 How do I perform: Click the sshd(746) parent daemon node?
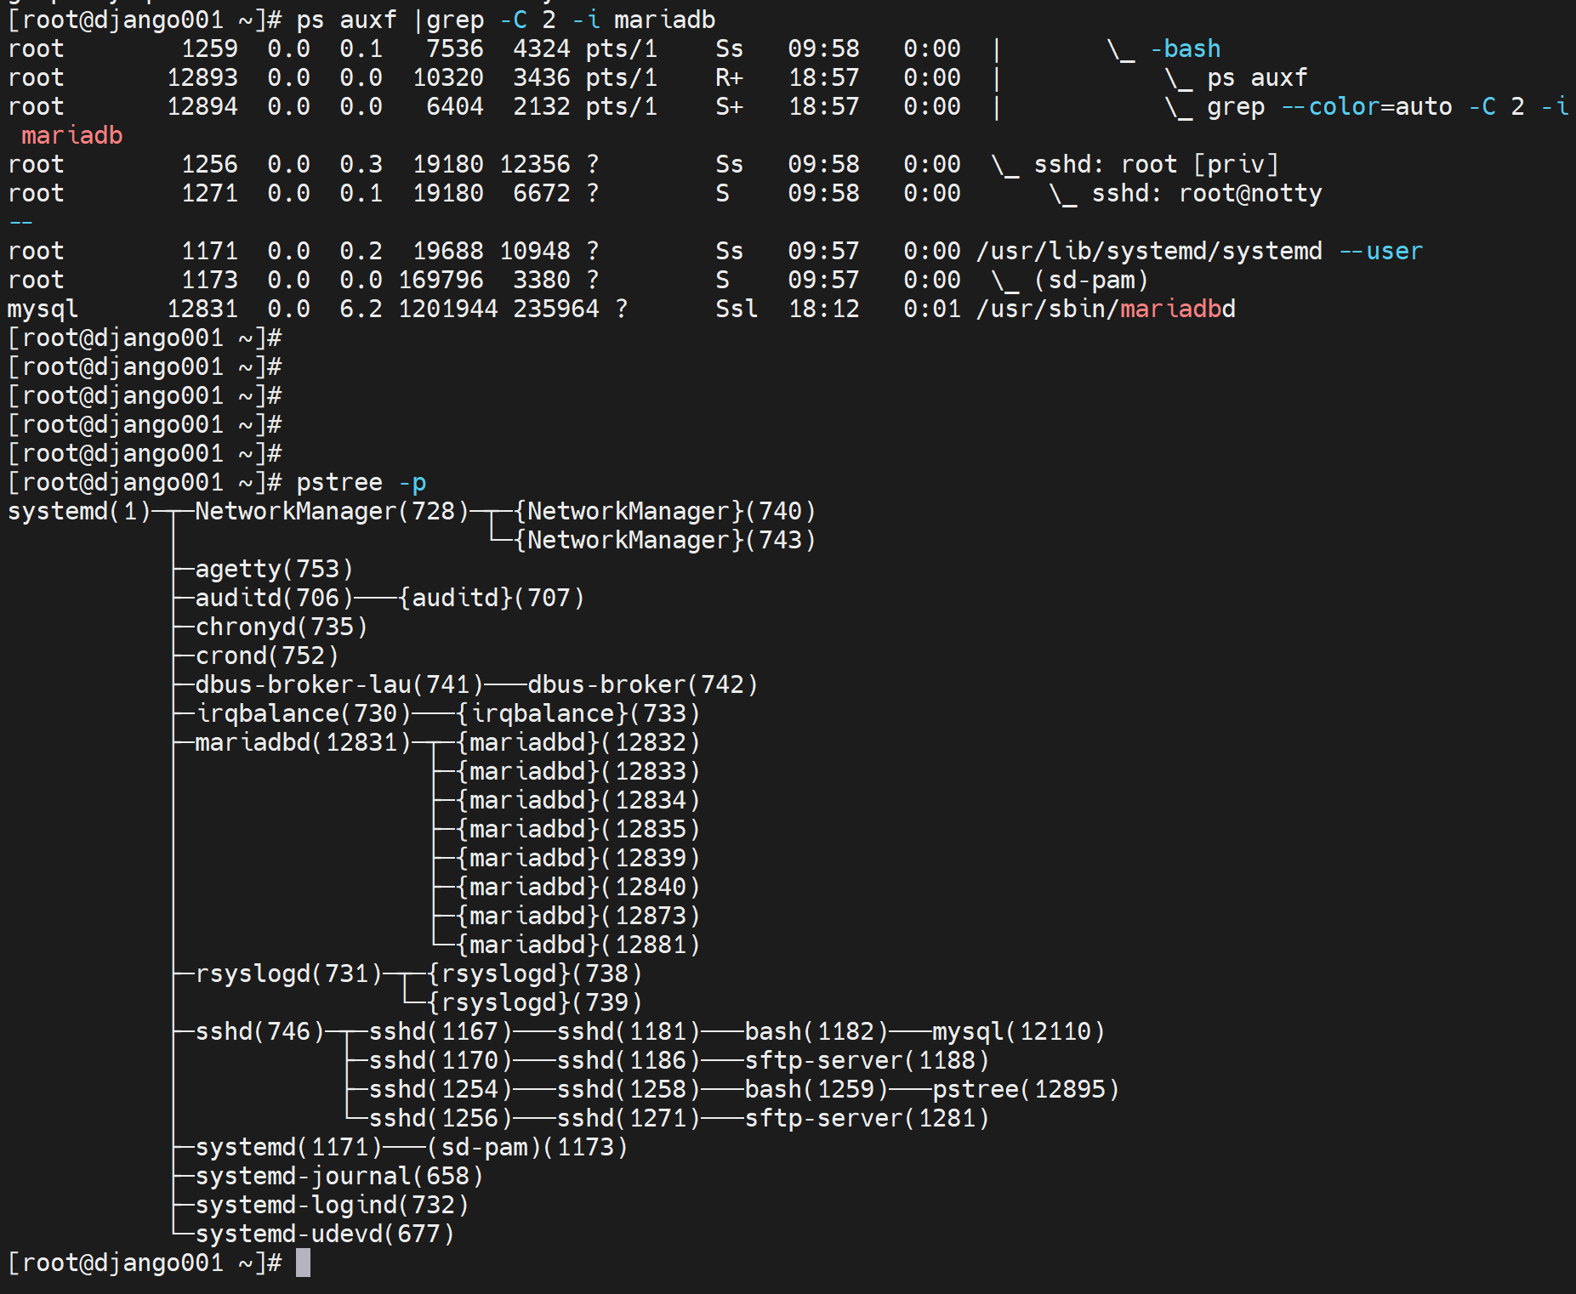259,1031
